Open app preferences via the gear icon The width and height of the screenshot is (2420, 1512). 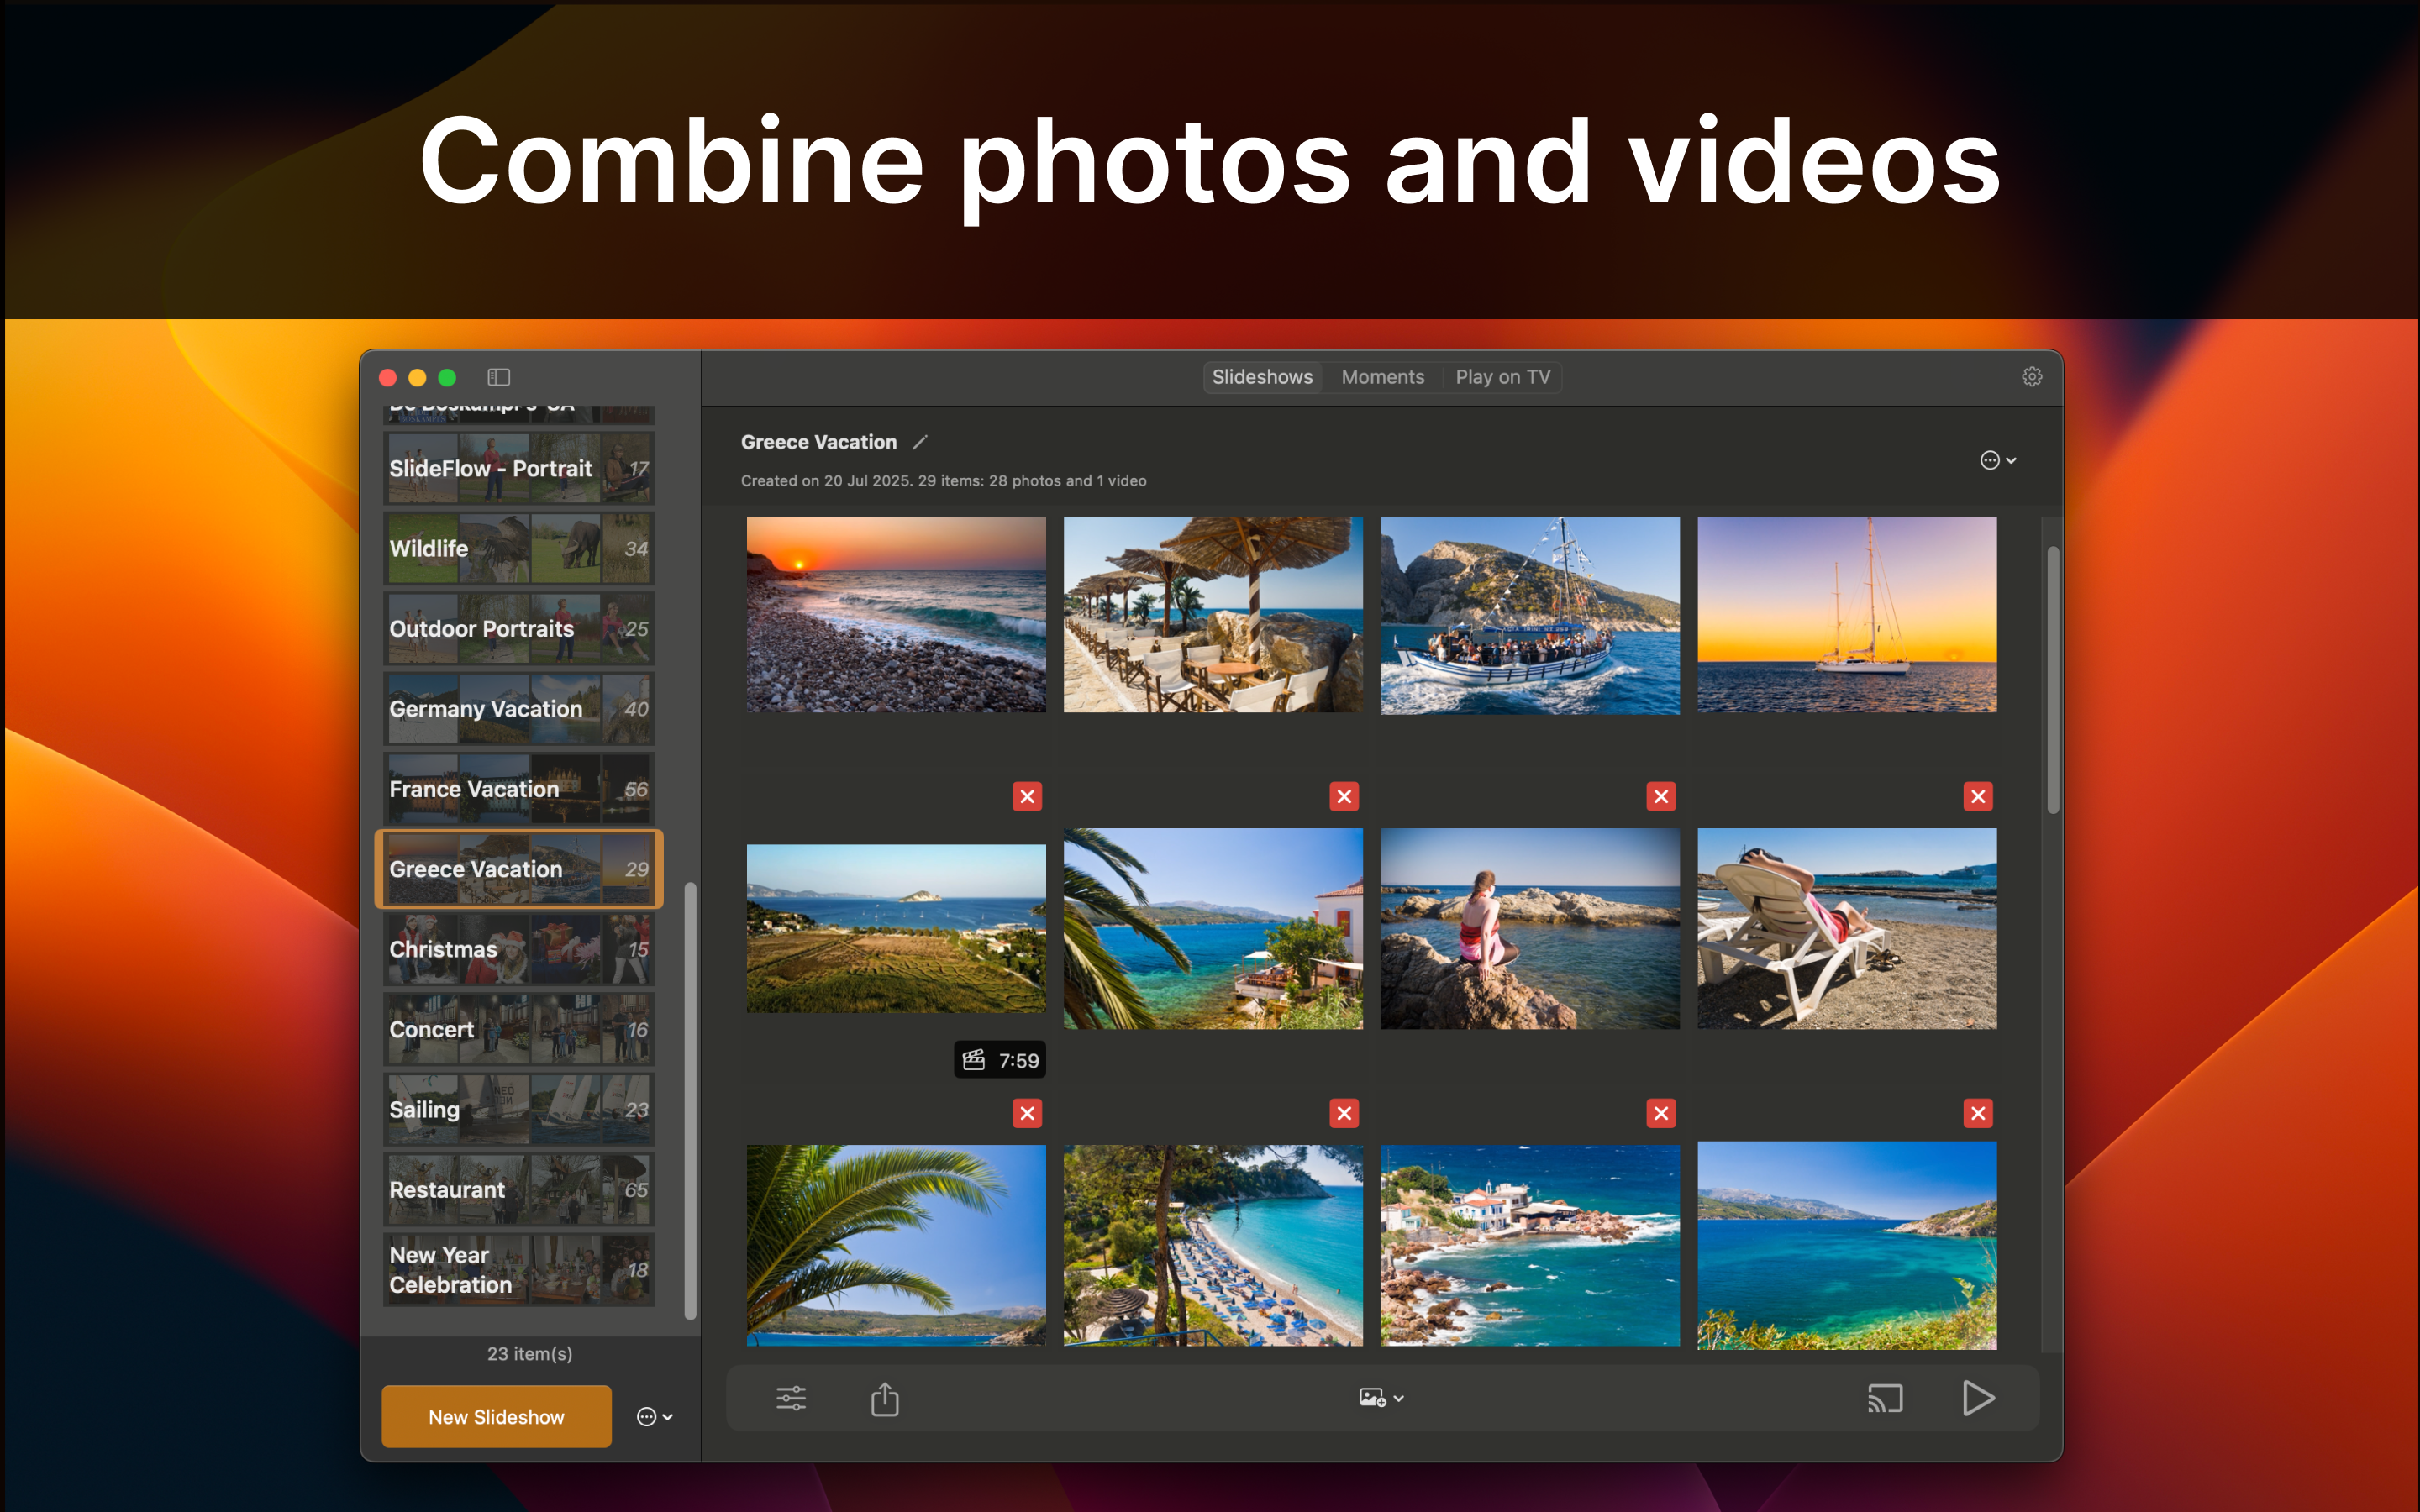(2032, 376)
